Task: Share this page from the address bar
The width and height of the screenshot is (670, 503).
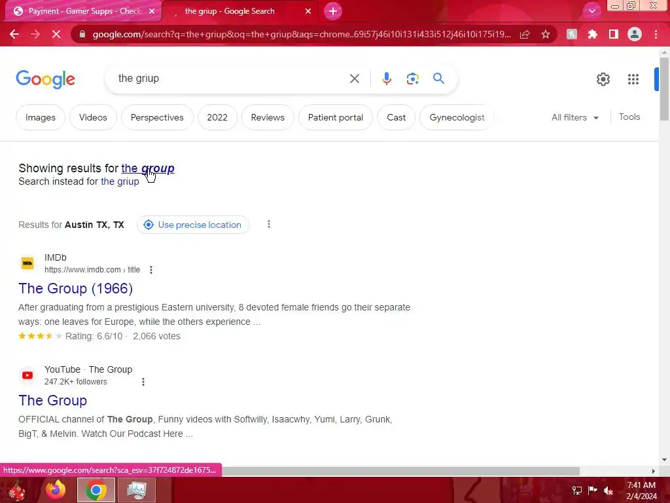Action: (525, 34)
